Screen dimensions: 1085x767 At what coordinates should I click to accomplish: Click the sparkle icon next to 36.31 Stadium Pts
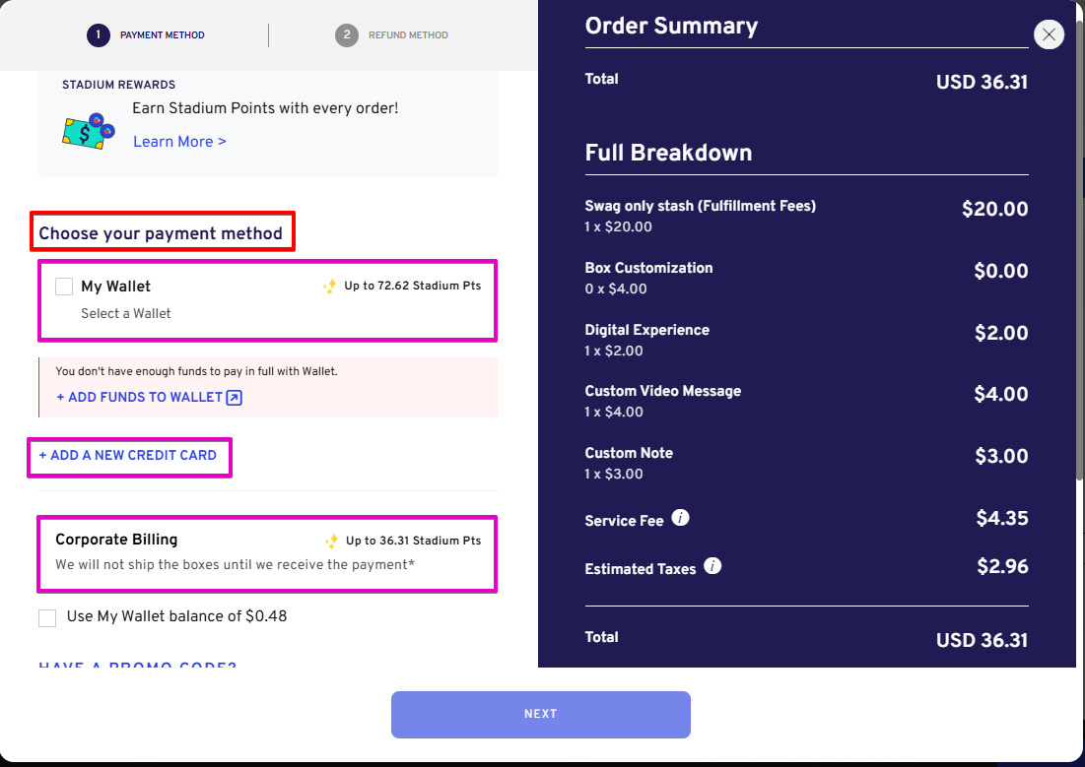(331, 542)
